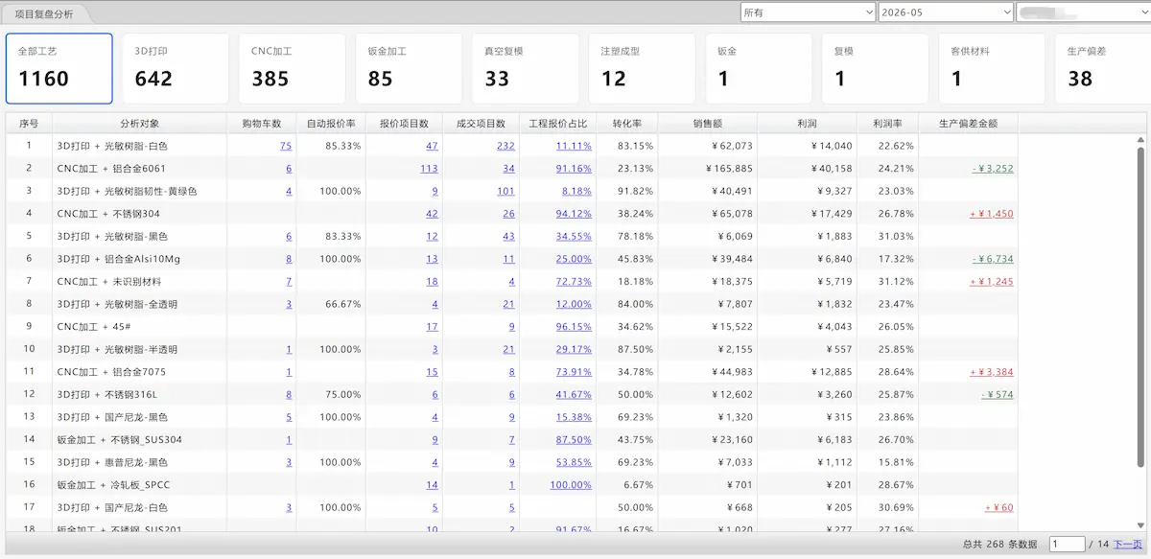Select the row text 3D打印 + 惠普尼龙-黑色

[112, 462]
